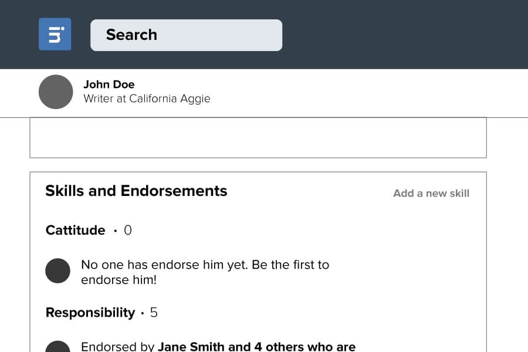Click the Responsibility endorsement count 5
Image resolution: width=528 pixels, height=352 pixels.
(x=154, y=313)
